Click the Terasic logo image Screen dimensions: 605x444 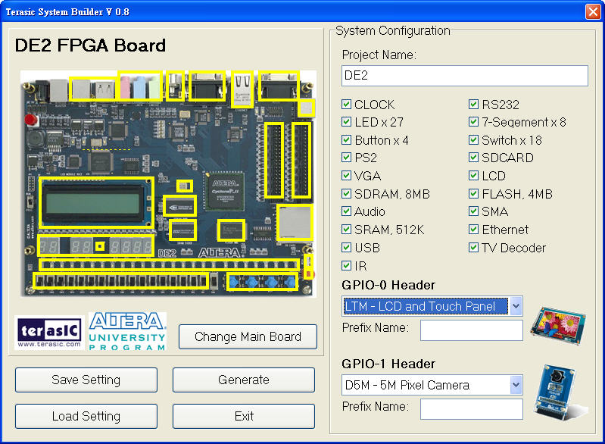tap(49, 333)
